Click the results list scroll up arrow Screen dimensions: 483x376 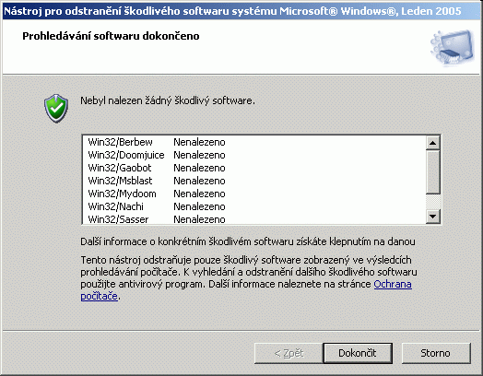(433, 143)
